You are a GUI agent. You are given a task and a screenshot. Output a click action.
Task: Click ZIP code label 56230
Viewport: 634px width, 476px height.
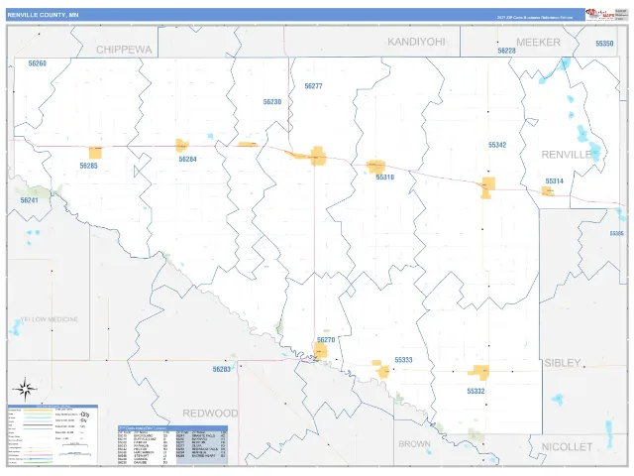pos(272,102)
